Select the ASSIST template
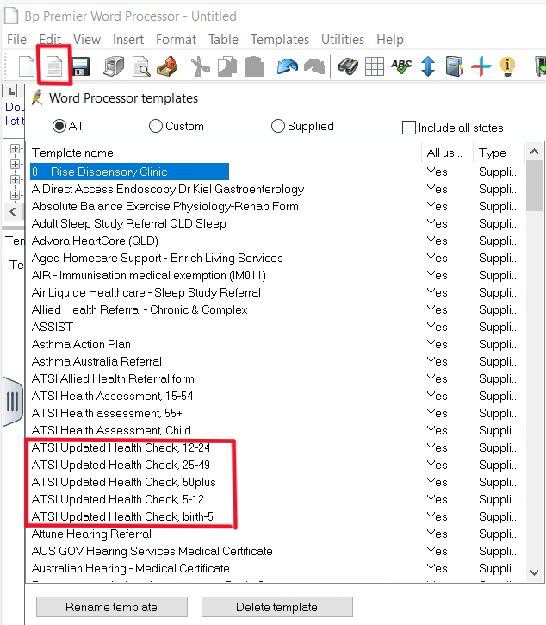The image size is (546, 625). (53, 327)
